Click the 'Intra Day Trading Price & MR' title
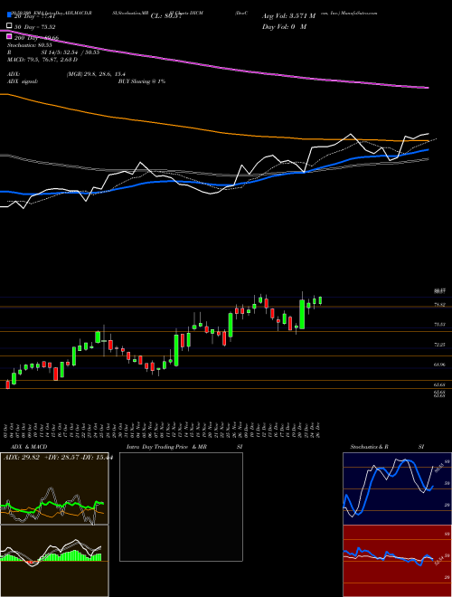 (x=166, y=447)
